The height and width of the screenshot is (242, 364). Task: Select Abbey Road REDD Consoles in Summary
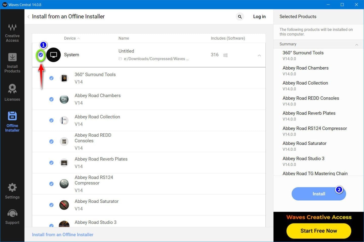[311, 98]
